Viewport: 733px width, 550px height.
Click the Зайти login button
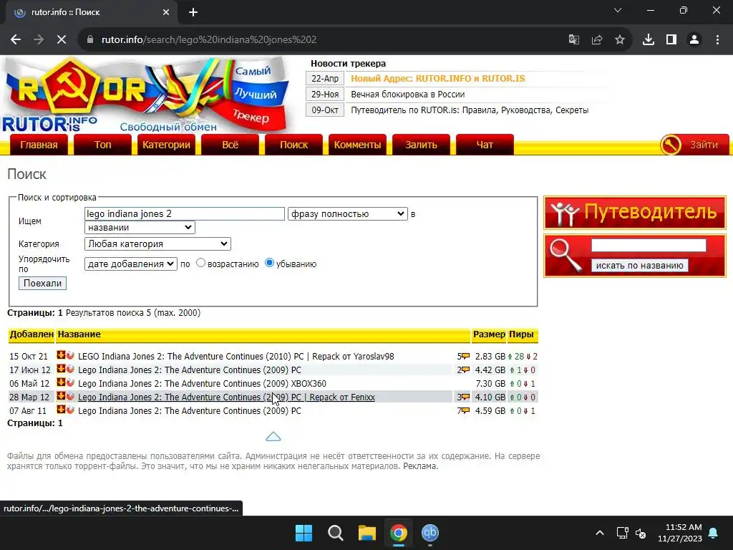click(694, 145)
